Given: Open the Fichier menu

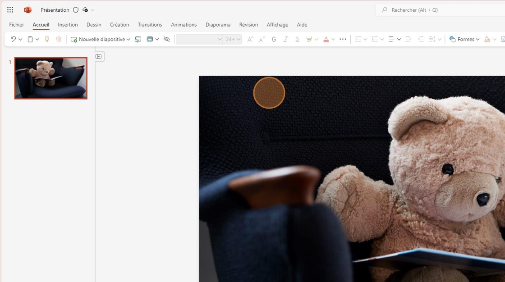Looking at the screenshot, I should click(16, 25).
